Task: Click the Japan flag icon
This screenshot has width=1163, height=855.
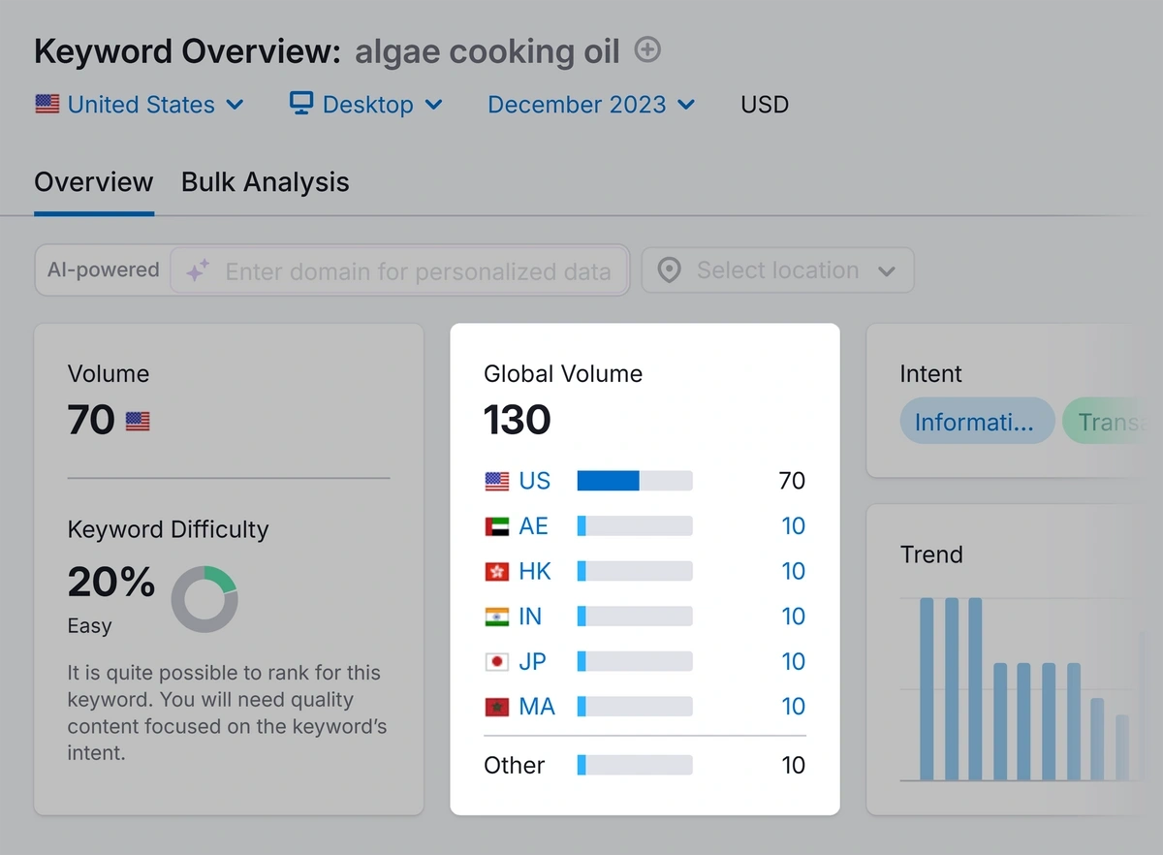Action: point(497,661)
